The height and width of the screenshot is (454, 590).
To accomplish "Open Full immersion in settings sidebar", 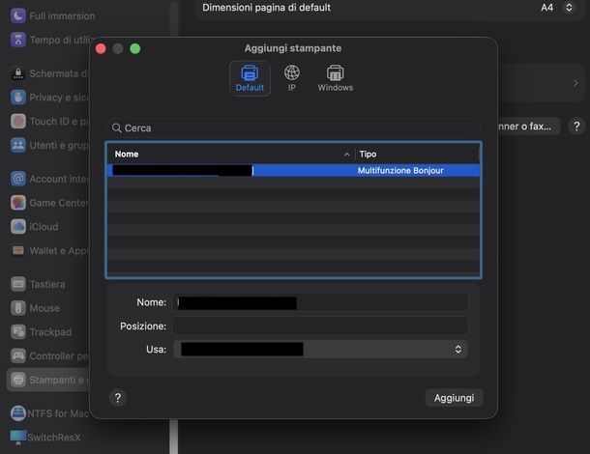I will [52, 15].
